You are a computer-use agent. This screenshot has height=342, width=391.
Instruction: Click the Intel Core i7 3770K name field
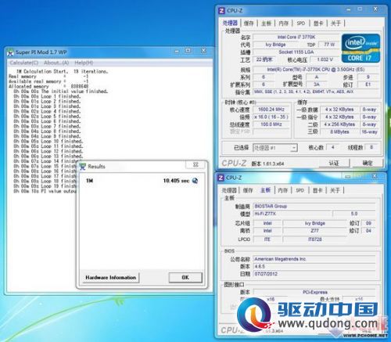coord(296,37)
